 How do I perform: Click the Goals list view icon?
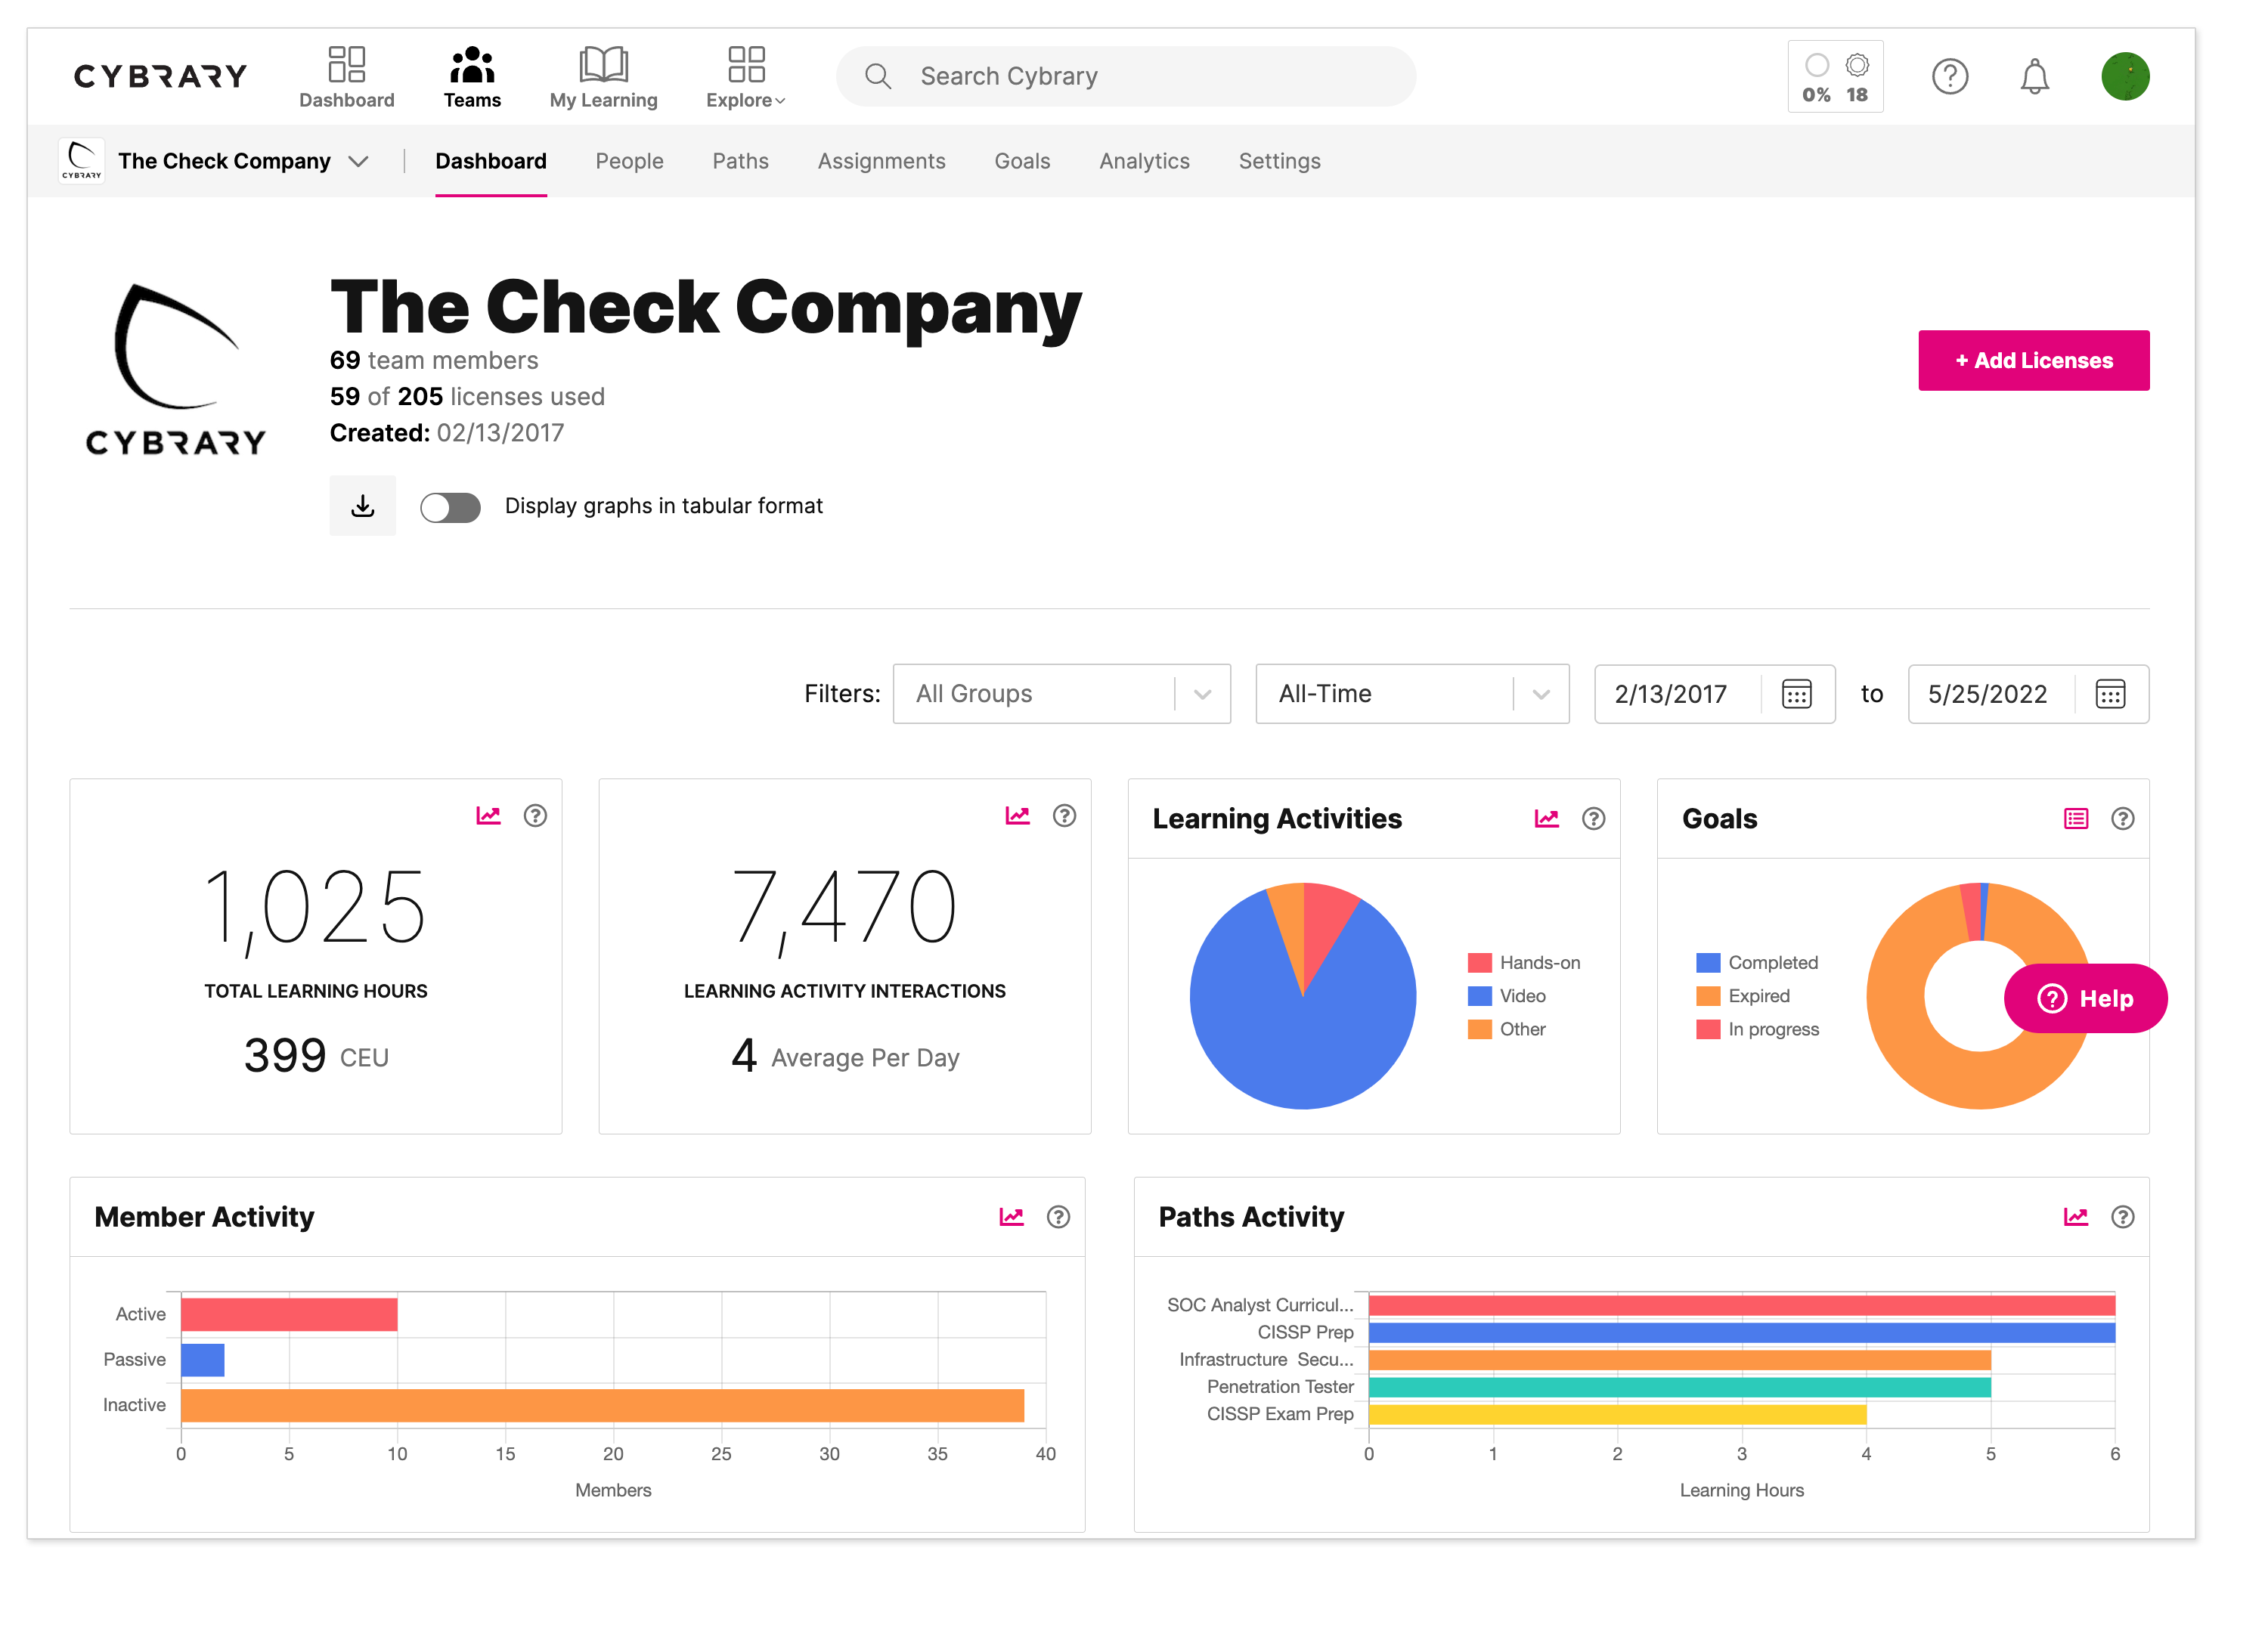(x=2075, y=819)
